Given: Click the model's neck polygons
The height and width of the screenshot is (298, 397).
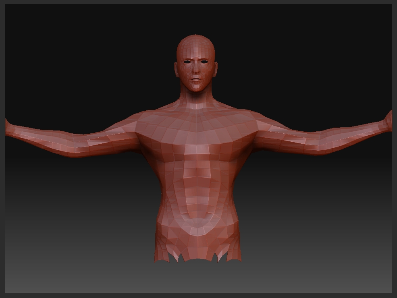Looking at the screenshot, I should click(197, 97).
